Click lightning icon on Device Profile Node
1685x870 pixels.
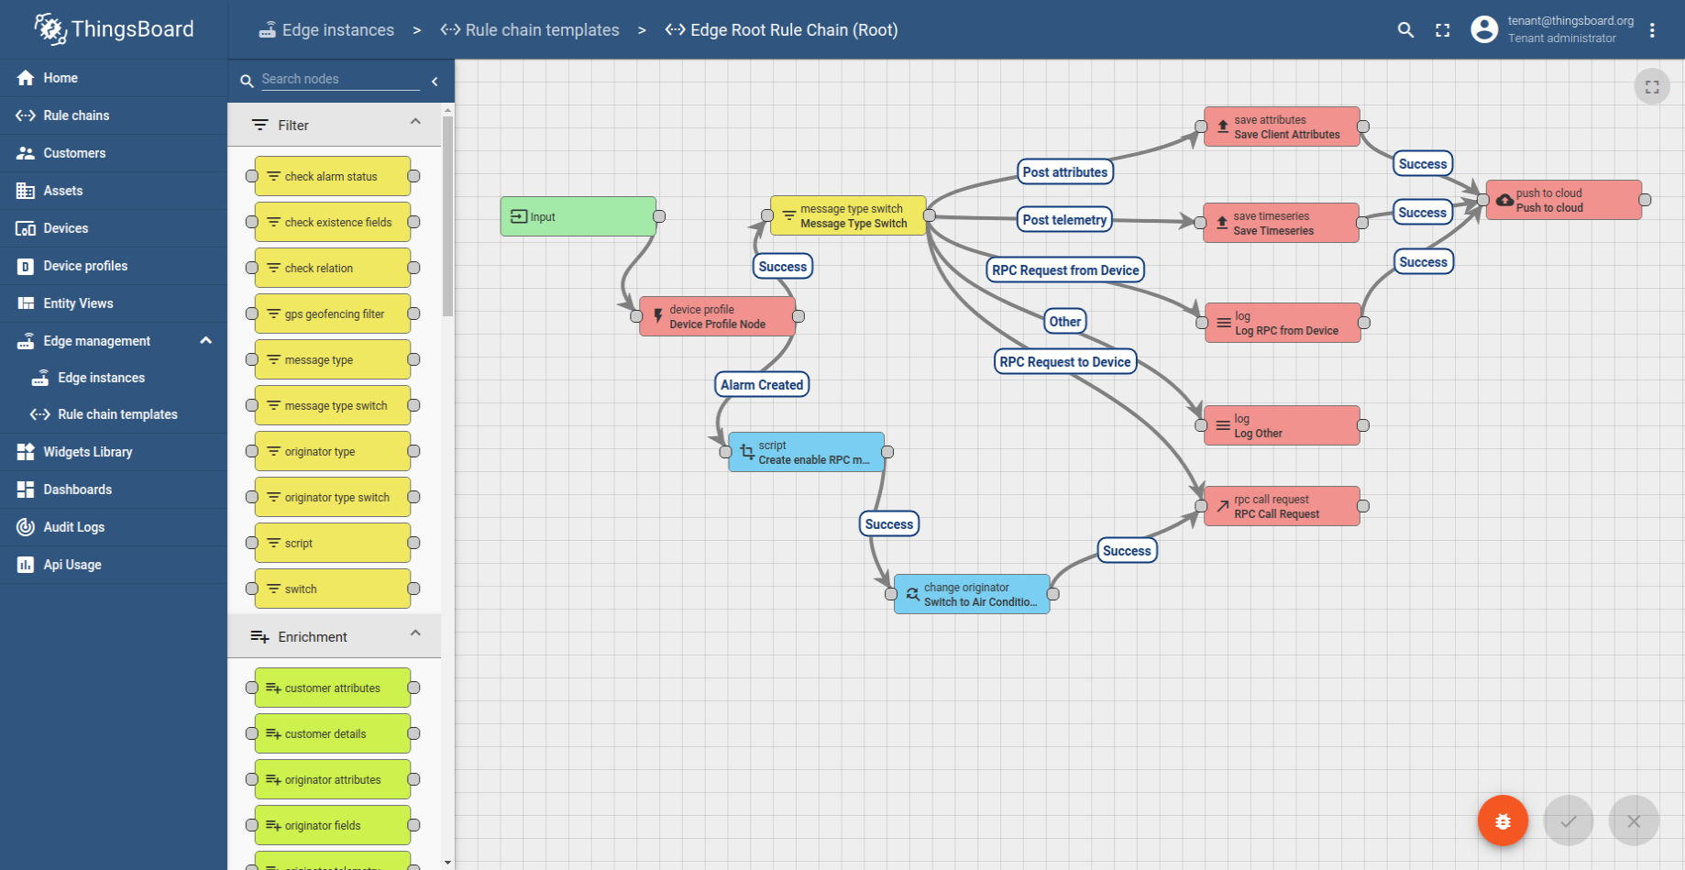[x=657, y=316]
